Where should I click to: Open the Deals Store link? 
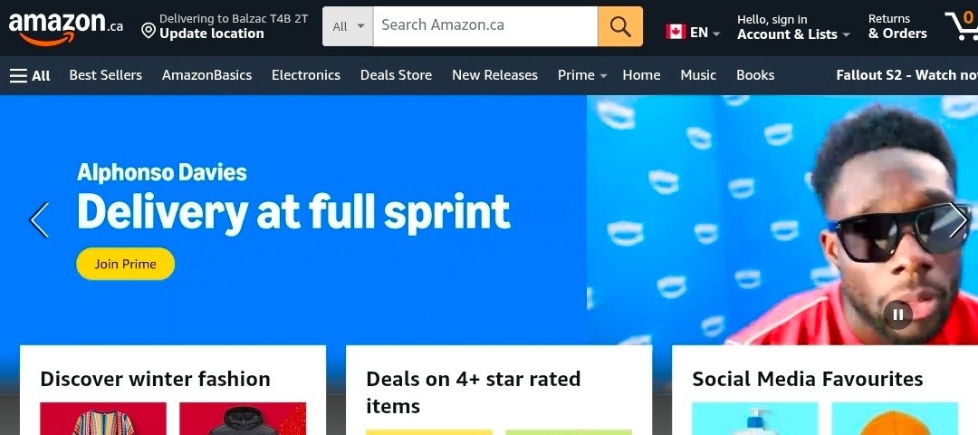[x=396, y=75]
